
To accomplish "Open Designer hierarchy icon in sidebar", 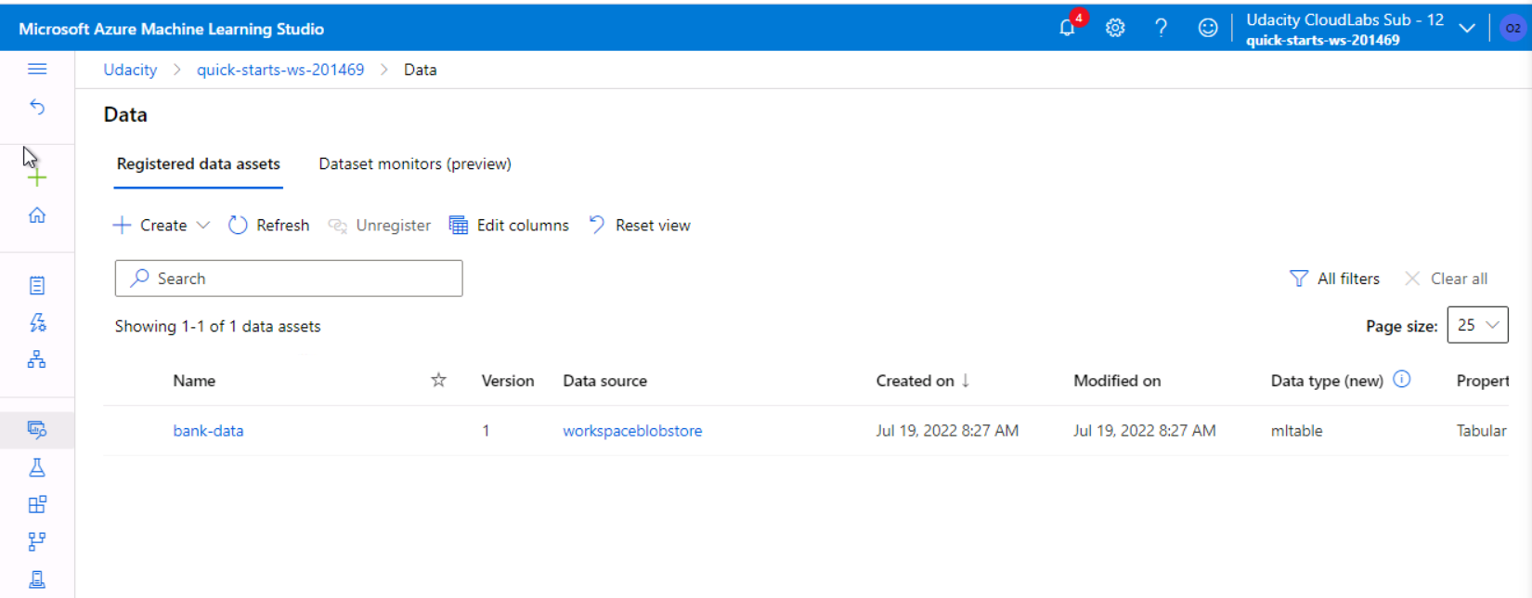I will click(x=37, y=359).
